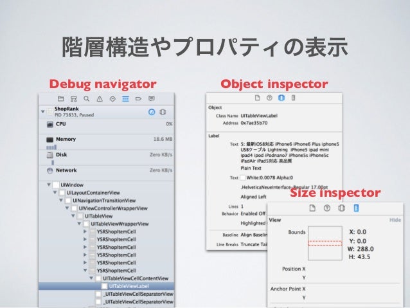Open the Memory gauge row
Viewport: 410px width, 308px height.
pyautogui.click(x=107, y=142)
